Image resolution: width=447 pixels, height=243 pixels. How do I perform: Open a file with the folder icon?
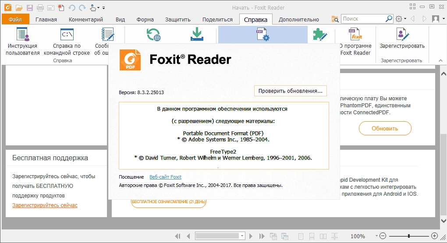pyautogui.click(x=19, y=8)
